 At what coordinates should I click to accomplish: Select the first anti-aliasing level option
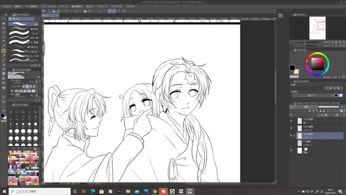pos(23,87)
